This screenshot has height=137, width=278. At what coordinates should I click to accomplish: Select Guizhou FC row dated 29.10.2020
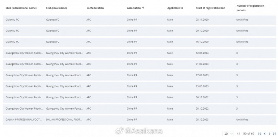coord(139,31)
